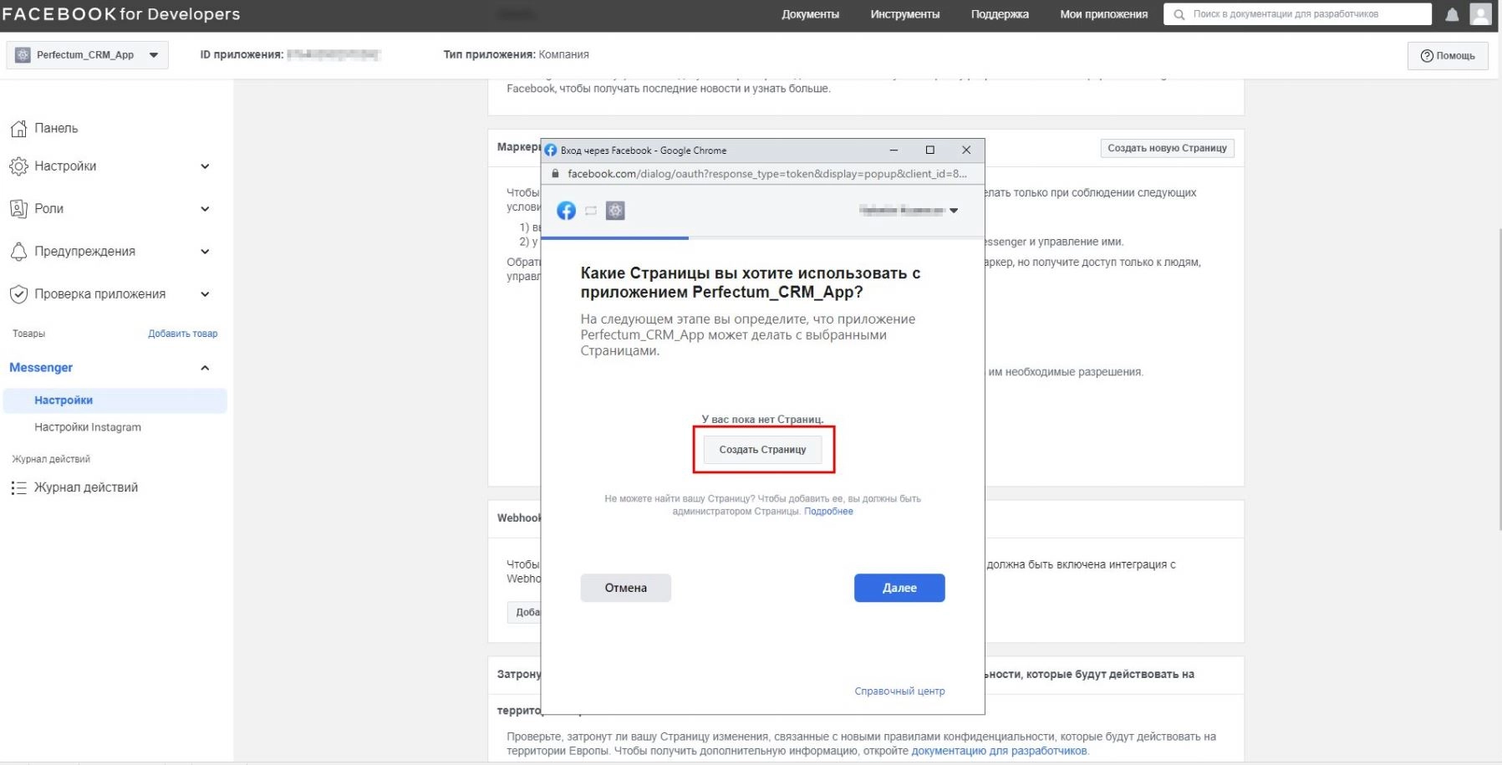Viewport: 1502px width, 765px height.
Task: Click the Предупреждения bell icon
Action: coord(18,252)
